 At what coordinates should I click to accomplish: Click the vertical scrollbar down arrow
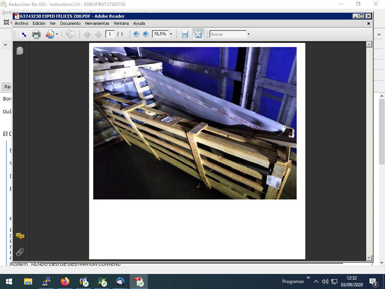click(369, 258)
